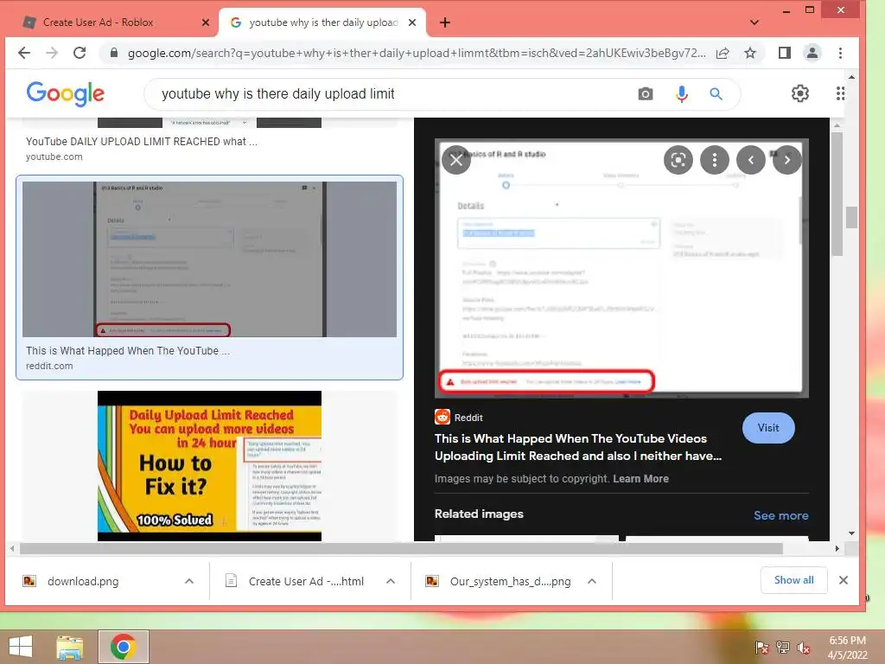Open Google Lens on preview image
The height and width of the screenshot is (664, 885).
678,160
